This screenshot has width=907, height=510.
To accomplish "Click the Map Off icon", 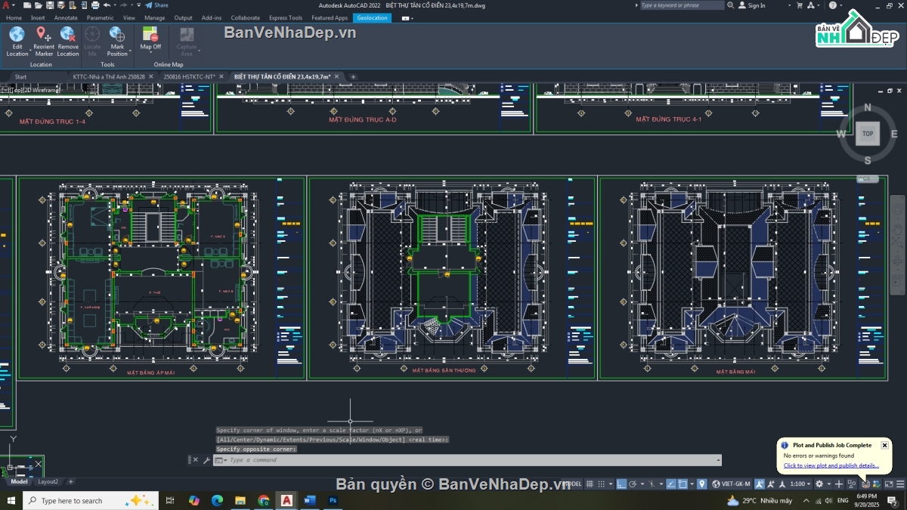I will pos(150,35).
